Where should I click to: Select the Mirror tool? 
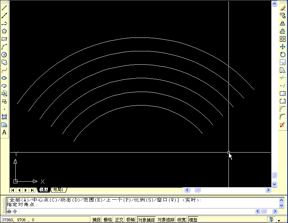tap(282, 23)
